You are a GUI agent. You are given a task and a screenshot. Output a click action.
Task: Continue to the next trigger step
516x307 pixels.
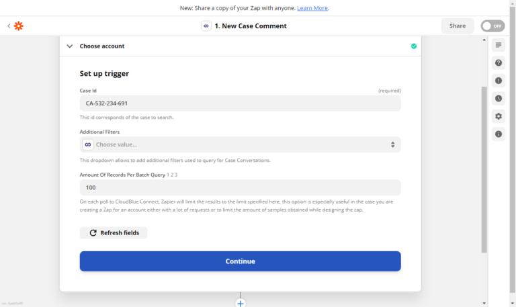pos(241,261)
